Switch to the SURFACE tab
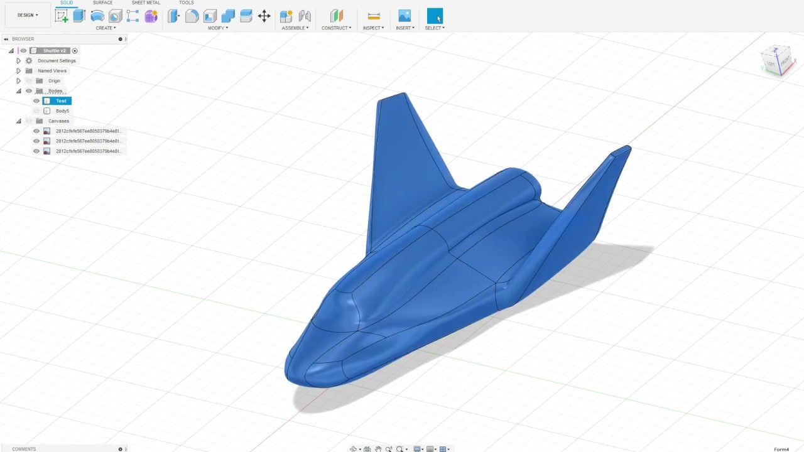The height and width of the screenshot is (452, 804). [x=102, y=3]
